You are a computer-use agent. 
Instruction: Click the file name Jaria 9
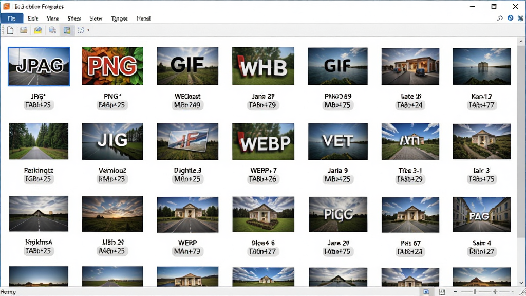[337, 171]
